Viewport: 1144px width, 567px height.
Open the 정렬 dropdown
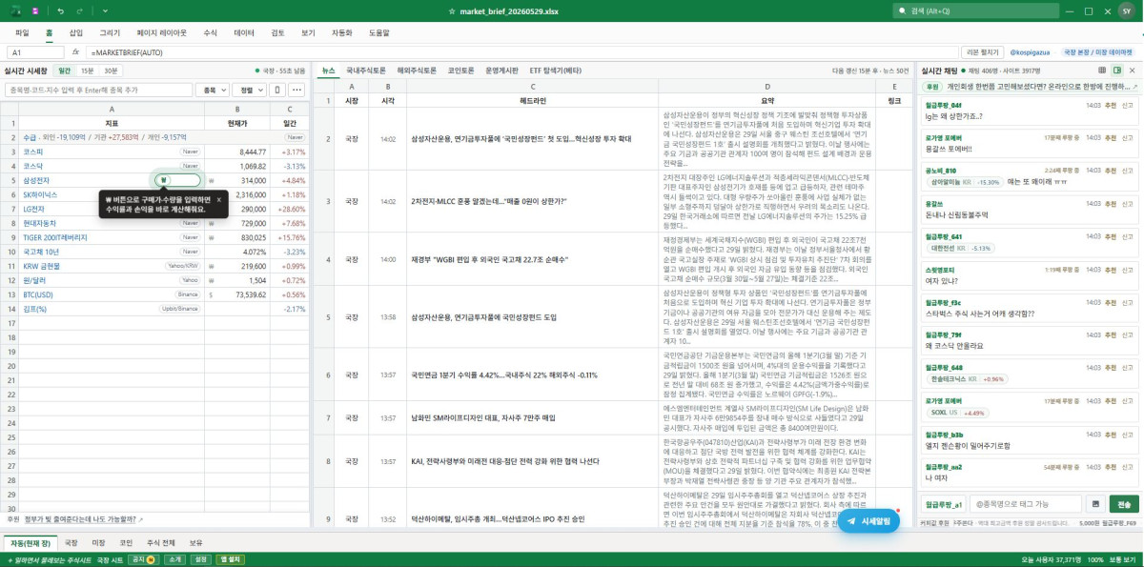(x=251, y=90)
